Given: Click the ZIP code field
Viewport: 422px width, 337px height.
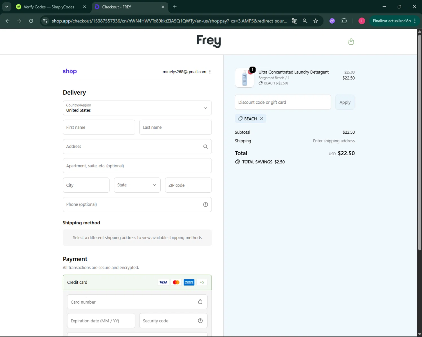Looking at the screenshot, I should pyautogui.click(x=188, y=185).
